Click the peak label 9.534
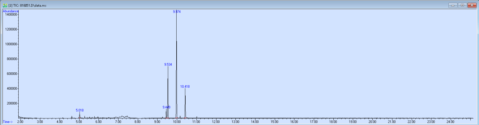This screenshot has width=479, height=125. click(x=168, y=65)
